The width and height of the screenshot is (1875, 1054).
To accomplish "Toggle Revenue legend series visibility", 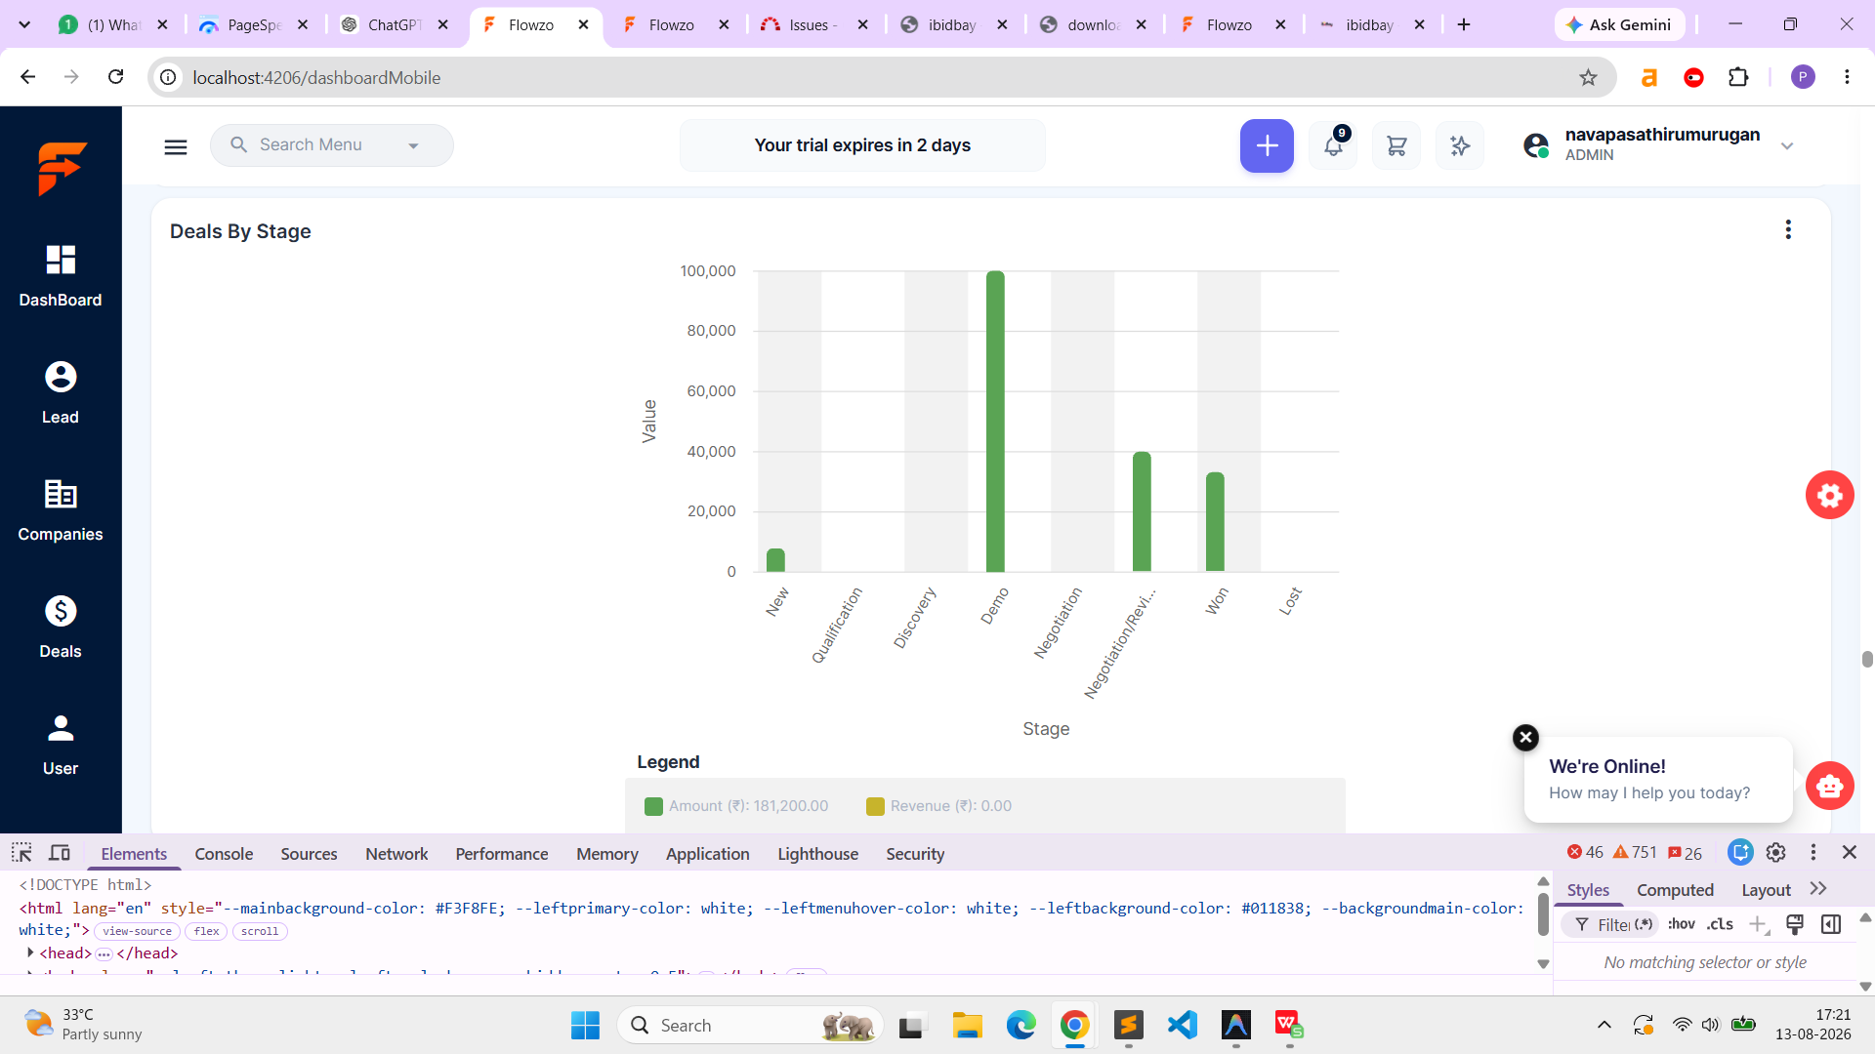I will (x=938, y=806).
